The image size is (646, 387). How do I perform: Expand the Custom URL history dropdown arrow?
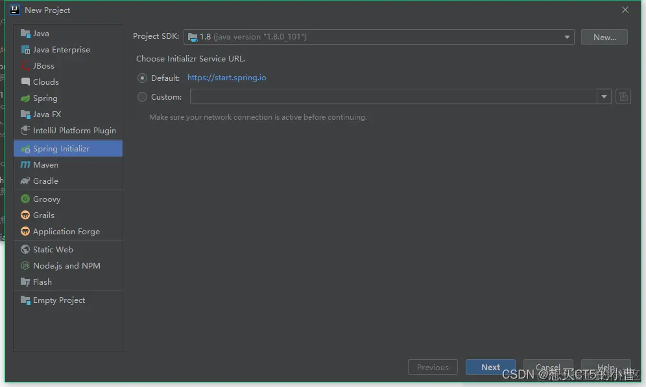604,96
